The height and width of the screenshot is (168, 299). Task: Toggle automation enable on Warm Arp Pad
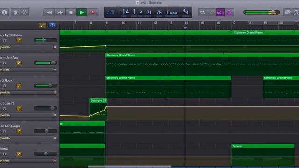(19, 63)
